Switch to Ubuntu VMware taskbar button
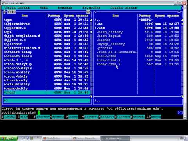 click(x=86, y=138)
